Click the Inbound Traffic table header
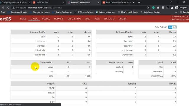This screenshot has width=189, height=106. (38, 32)
